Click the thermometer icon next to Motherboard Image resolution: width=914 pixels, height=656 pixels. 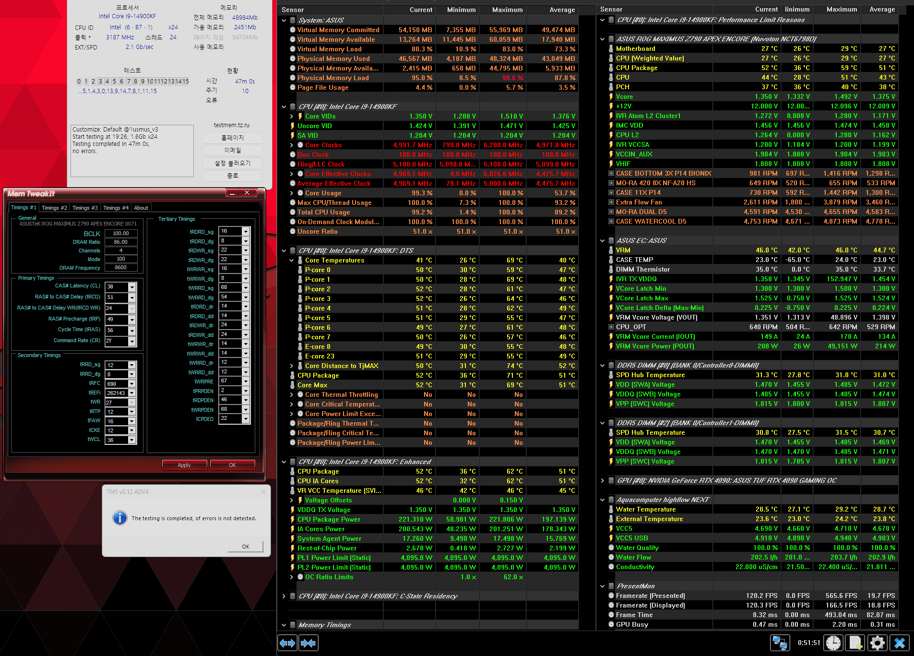611,48
